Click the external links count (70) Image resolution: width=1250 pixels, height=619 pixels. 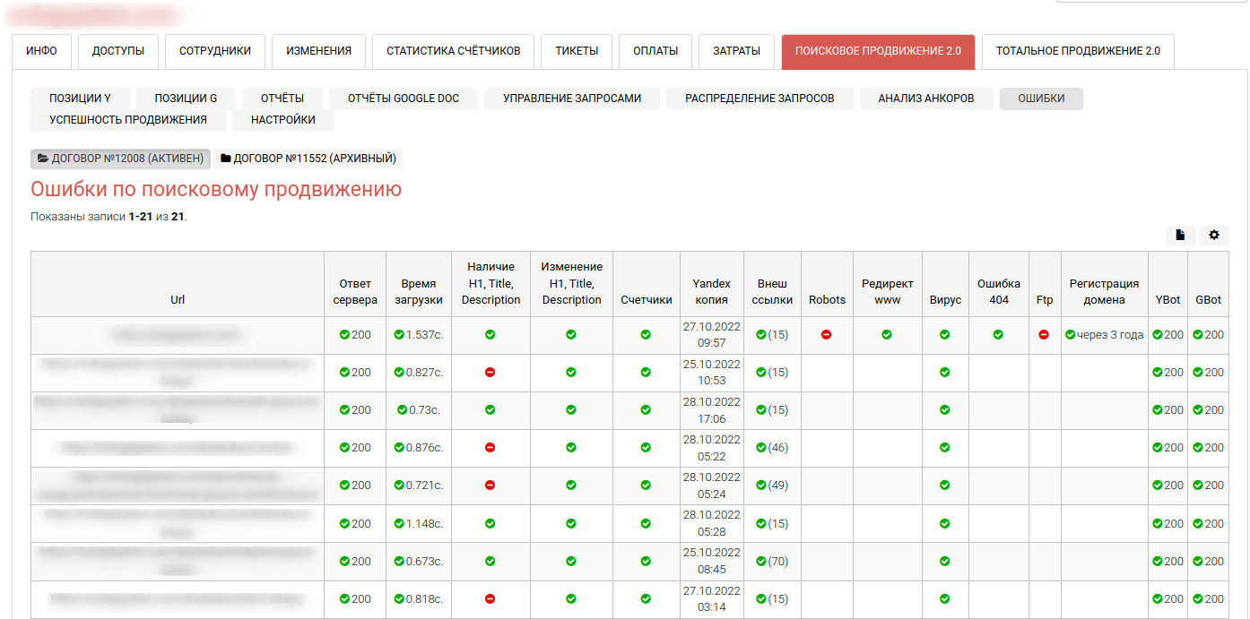pos(771,562)
